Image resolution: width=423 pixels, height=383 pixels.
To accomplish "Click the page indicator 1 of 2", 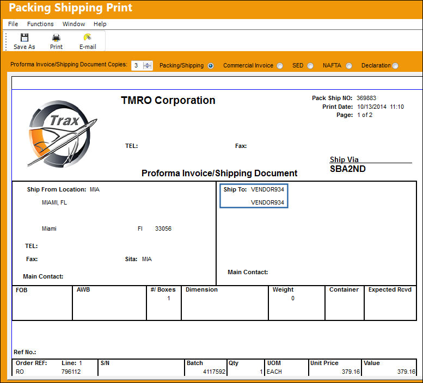I will pos(365,115).
